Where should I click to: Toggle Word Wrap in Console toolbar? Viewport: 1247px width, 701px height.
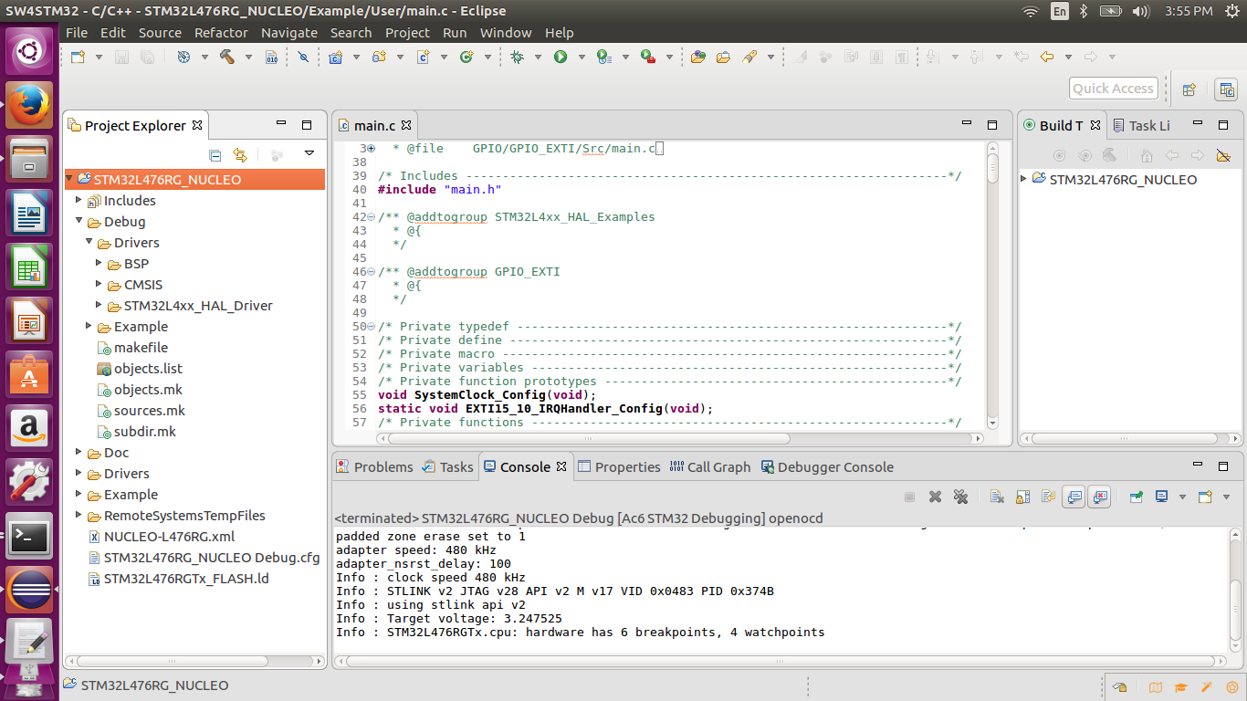(1049, 497)
